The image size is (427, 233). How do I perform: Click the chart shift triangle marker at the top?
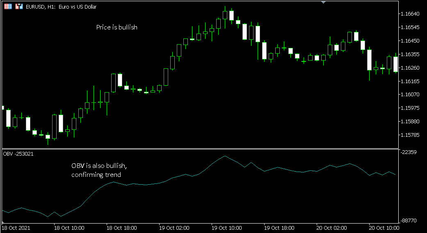tap(323, 2)
